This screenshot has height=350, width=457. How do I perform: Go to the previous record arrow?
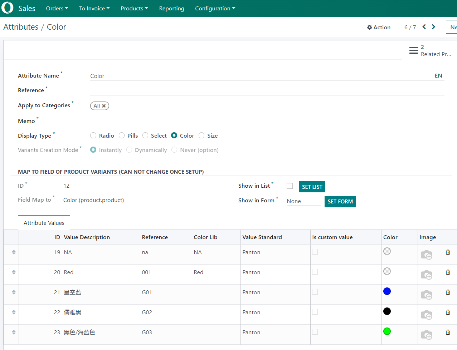424,27
